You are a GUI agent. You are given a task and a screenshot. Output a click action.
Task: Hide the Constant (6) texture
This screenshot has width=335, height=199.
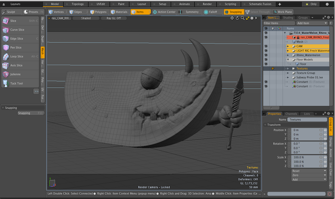(266, 86)
